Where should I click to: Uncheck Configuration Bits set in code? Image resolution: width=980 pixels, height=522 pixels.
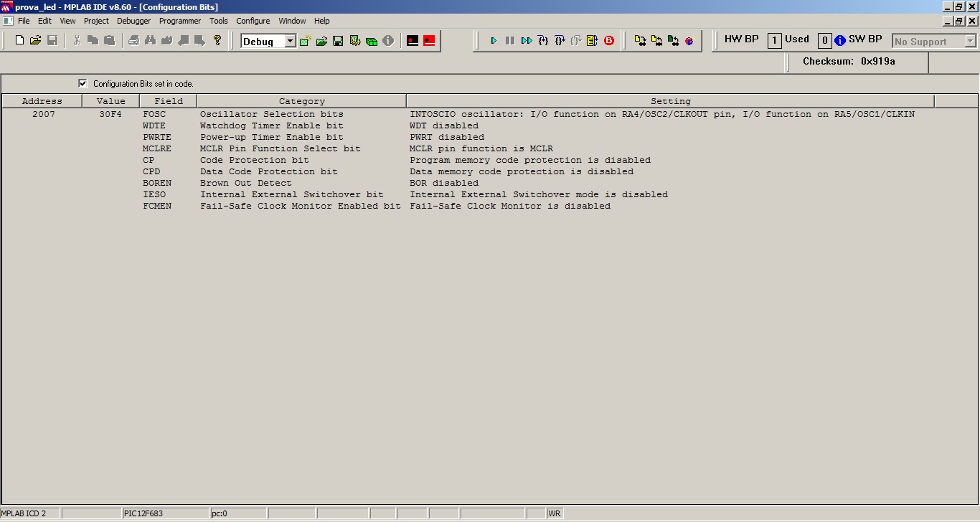83,83
